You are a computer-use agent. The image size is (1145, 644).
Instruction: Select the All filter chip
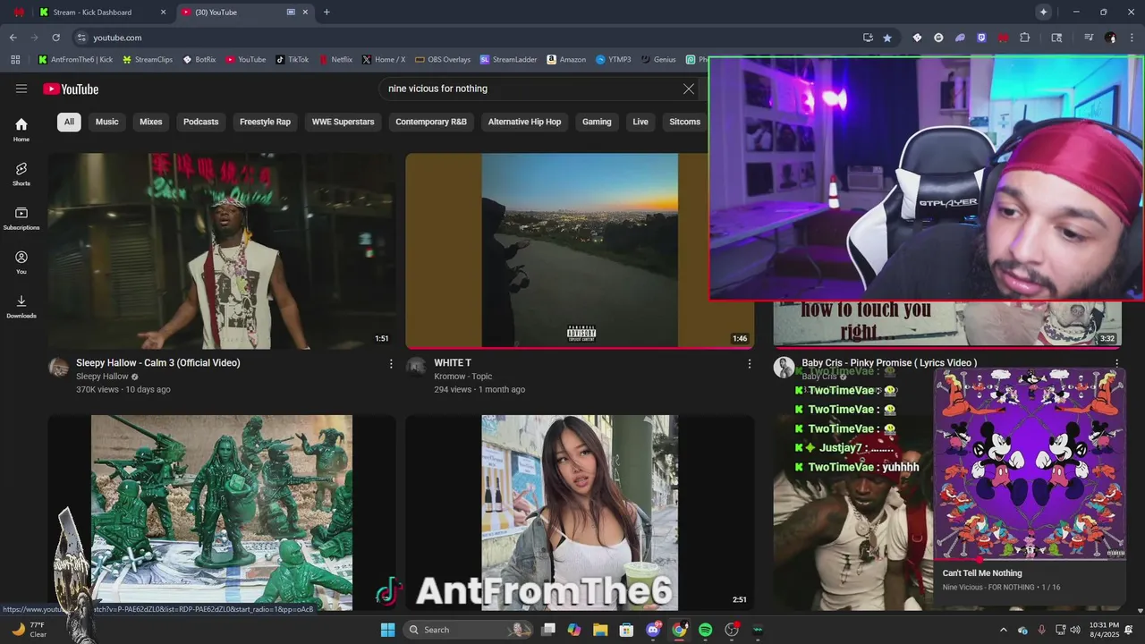pos(69,122)
